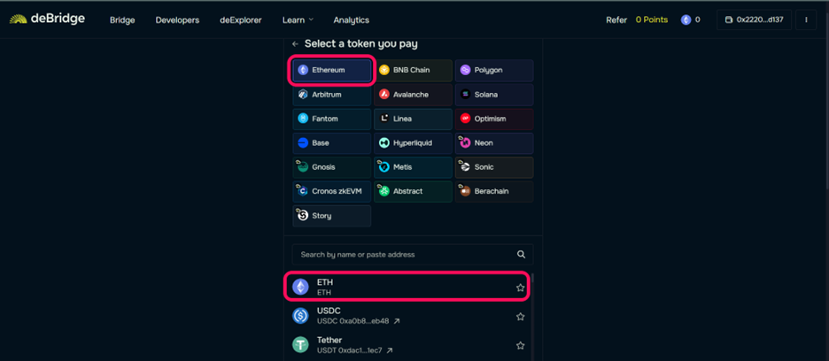Focus the token search field
This screenshot has height=361, width=829.
[413, 255]
